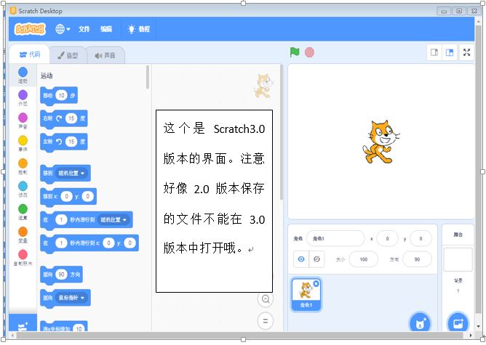
Task: Switch to the 声音 (Sounds) tab
Action: click(105, 55)
